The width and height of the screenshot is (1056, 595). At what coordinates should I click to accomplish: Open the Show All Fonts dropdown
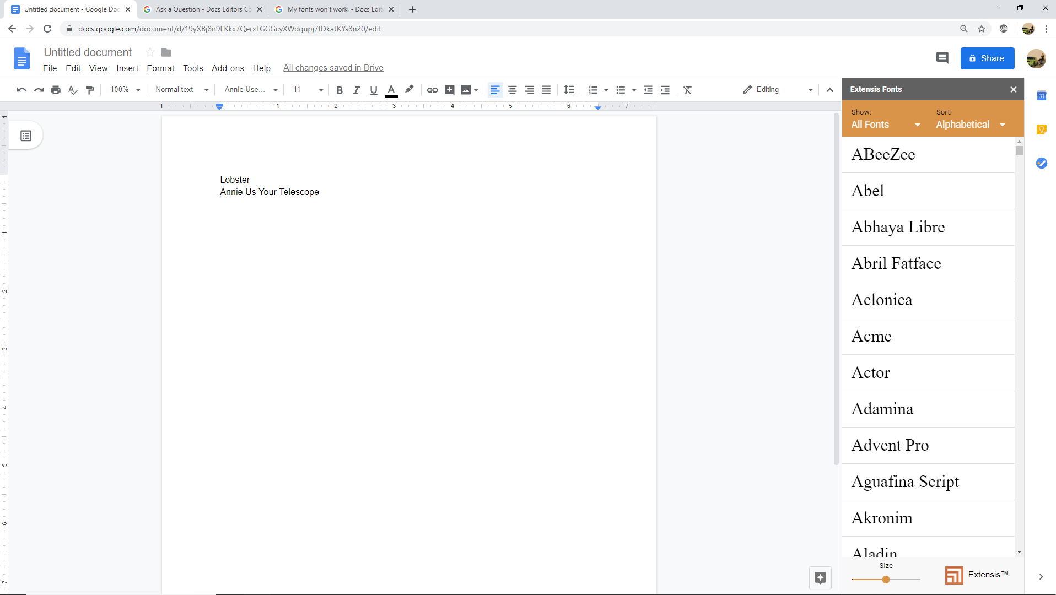click(x=884, y=125)
